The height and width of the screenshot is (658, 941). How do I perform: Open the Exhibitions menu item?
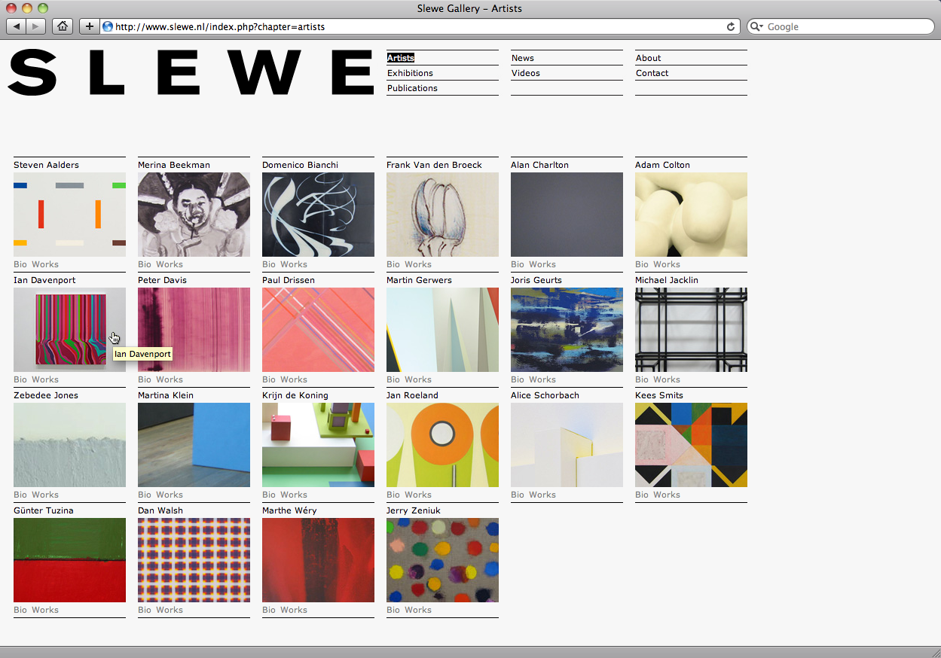pyautogui.click(x=410, y=73)
